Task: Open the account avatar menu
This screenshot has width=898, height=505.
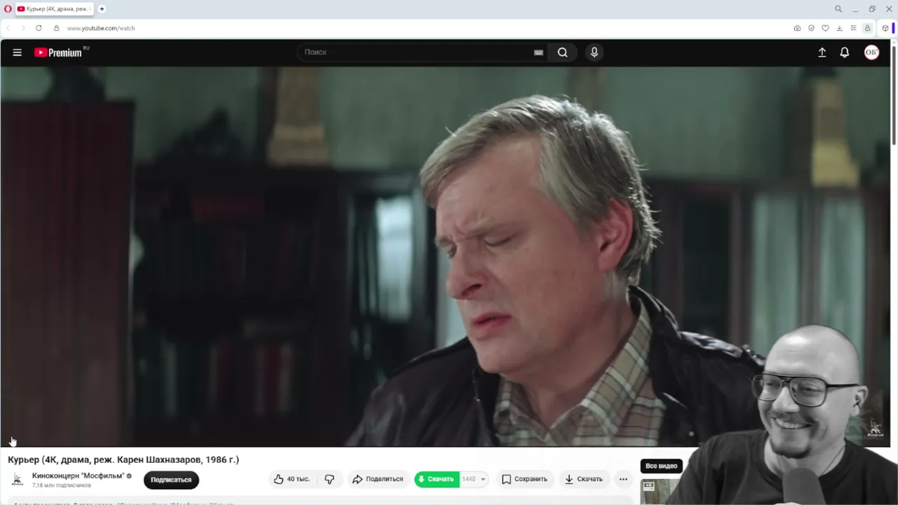Action: (871, 53)
